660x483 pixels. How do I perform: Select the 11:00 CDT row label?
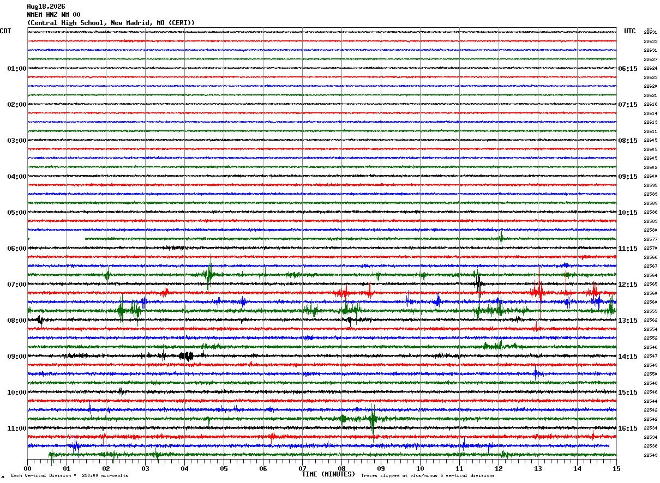[17, 428]
